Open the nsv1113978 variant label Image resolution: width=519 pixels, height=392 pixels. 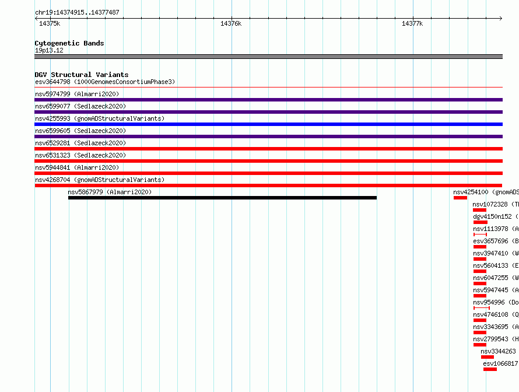(x=496, y=229)
